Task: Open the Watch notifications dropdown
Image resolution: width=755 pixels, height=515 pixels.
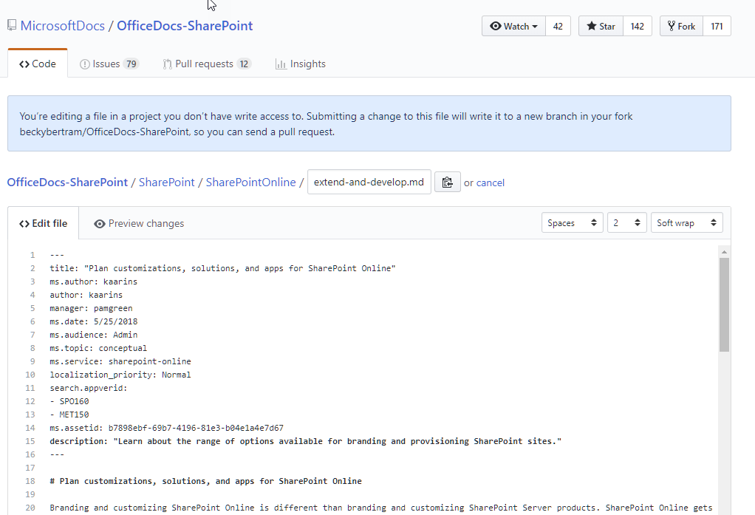Action: pyautogui.click(x=513, y=27)
